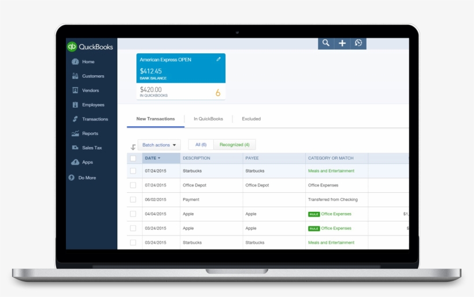Sort by the DATE column header arrow
This screenshot has height=297, width=474.
point(159,158)
